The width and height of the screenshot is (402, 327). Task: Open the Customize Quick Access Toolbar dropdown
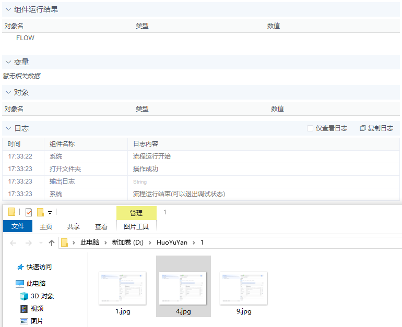click(x=50, y=213)
